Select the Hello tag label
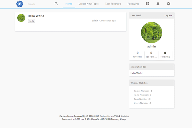 pos(31,21)
